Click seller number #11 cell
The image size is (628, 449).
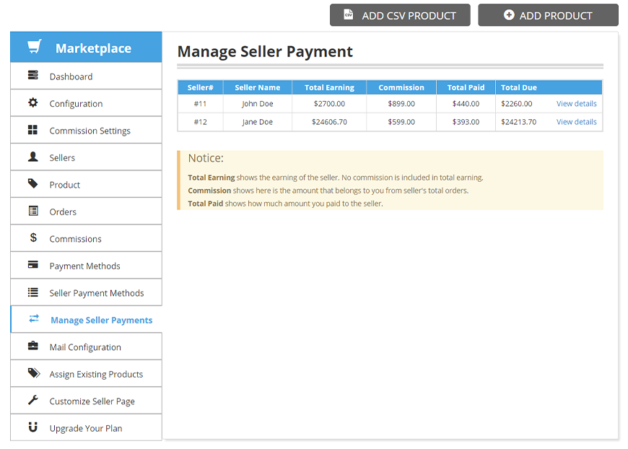click(200, 104)
